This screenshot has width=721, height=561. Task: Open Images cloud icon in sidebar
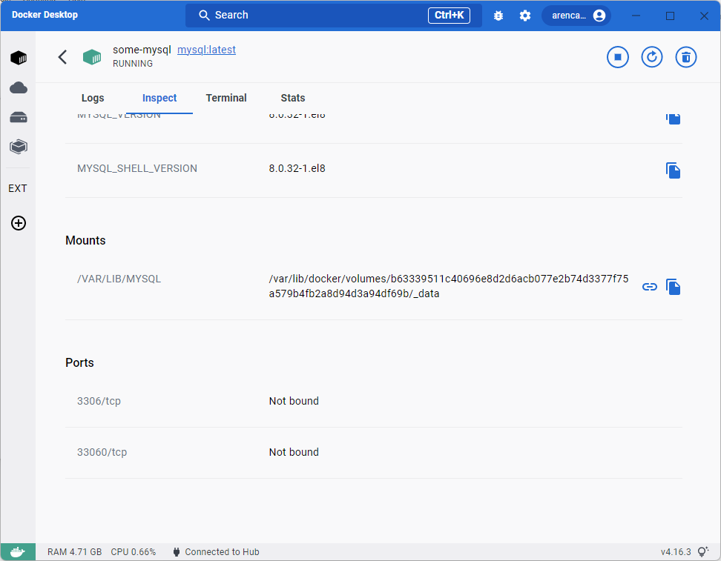(19, 87)
